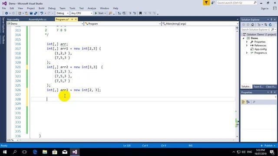This screenshot has width=278, height=156.
Task: Click the Alphabetical sort icon in Properties
Action: 248,102
